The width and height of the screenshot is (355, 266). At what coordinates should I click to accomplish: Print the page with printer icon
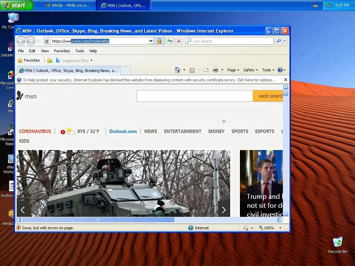[x=216, y=70]
